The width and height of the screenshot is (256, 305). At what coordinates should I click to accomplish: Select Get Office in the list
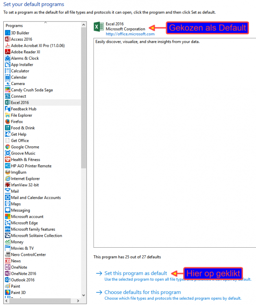(x=20, y=140)
